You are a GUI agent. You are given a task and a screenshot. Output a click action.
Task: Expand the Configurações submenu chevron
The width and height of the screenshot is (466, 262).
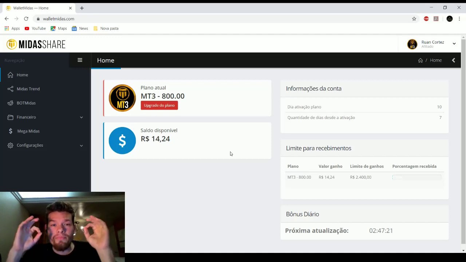click(x=81, y=146)
